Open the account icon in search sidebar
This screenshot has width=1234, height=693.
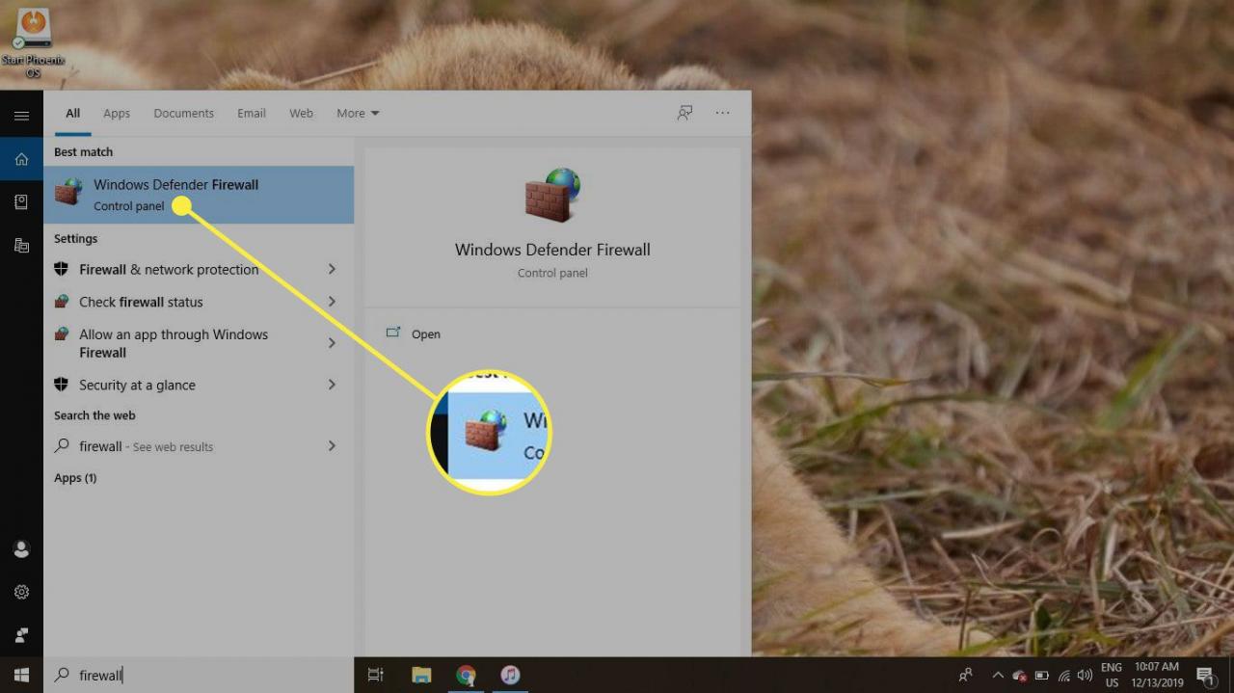click(21, 548)
